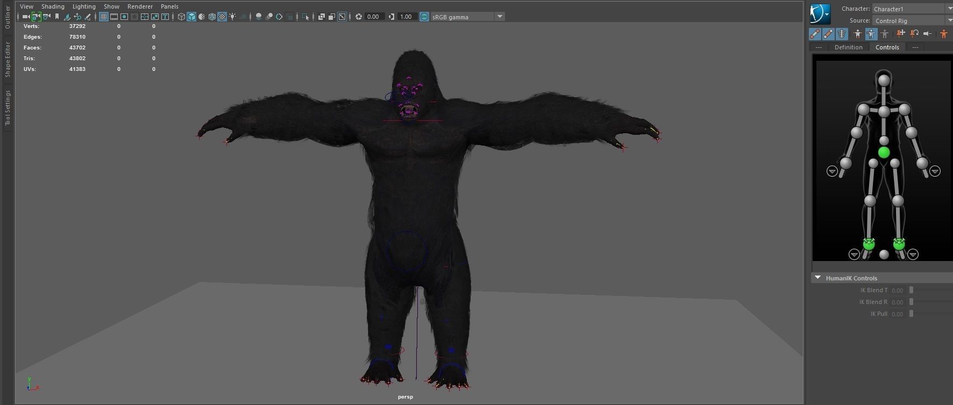953x405 pixels.
Task: Toggle the Safe Action icon
Action: coord(155,17)
